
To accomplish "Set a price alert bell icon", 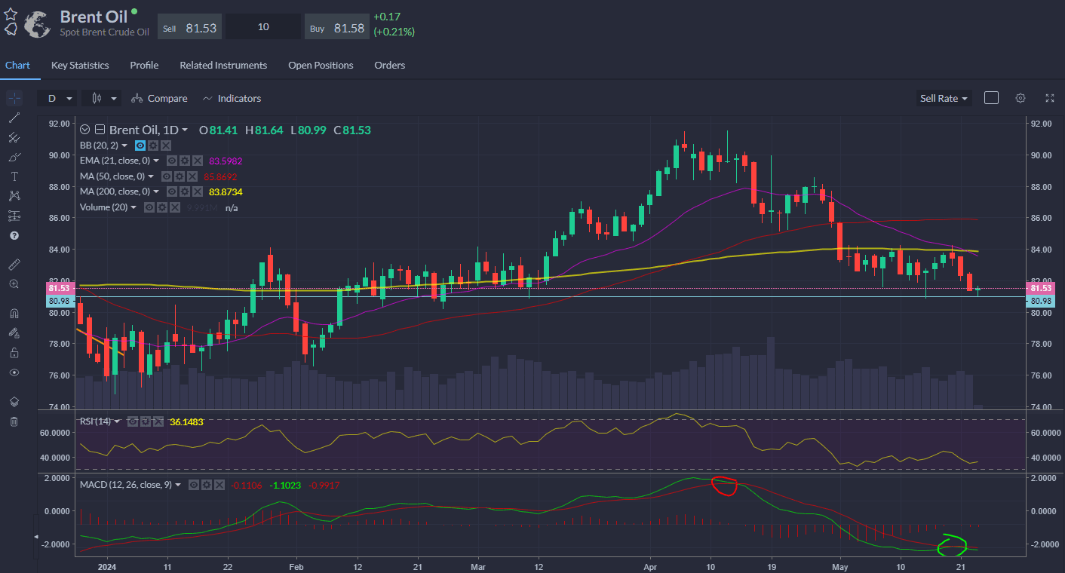I will point(11,29).
